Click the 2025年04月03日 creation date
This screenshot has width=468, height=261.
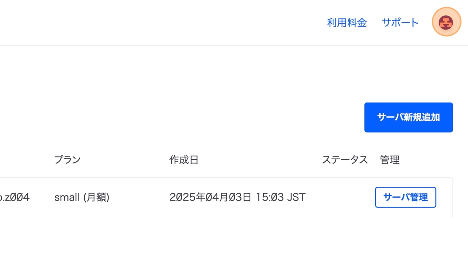211,197
